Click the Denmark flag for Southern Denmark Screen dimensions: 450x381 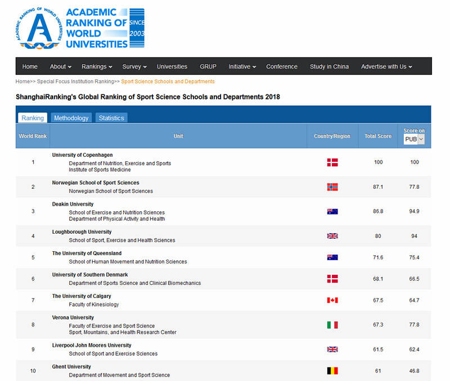coord(332,279)
